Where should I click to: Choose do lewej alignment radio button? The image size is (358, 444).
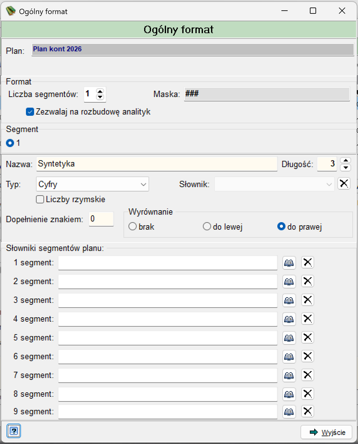click(x=207, y=226)
